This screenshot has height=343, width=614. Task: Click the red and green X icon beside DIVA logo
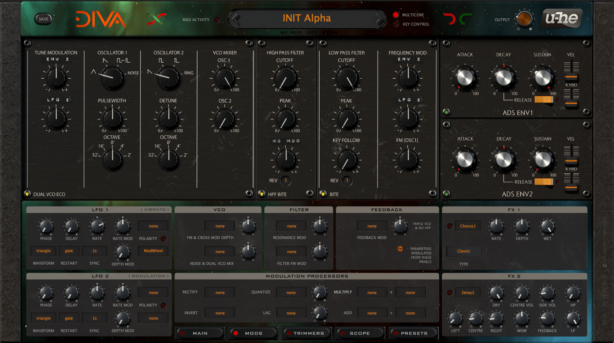tap(156, 19)
